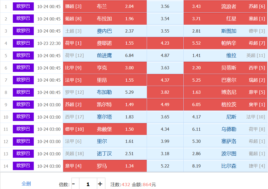Select 前进鹰 home win at 6.84
The image size is (268, 189).
tap(105, 55)
